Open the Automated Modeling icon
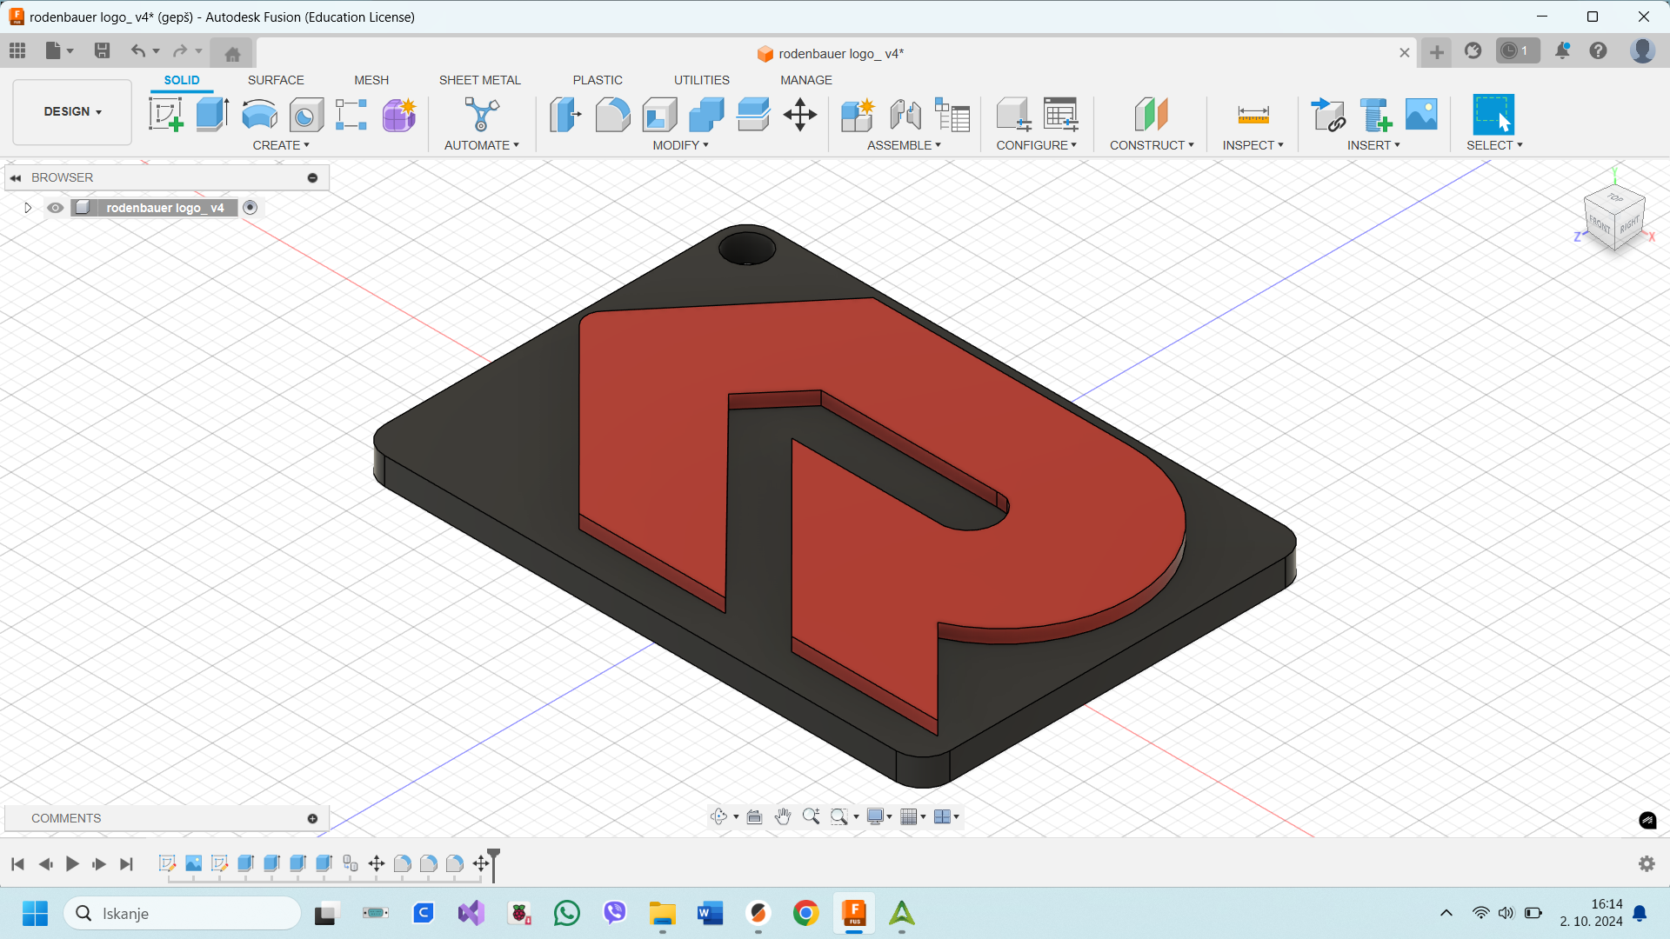The width and height of the screenshot is (1670, 939). (x=481, y=115)
